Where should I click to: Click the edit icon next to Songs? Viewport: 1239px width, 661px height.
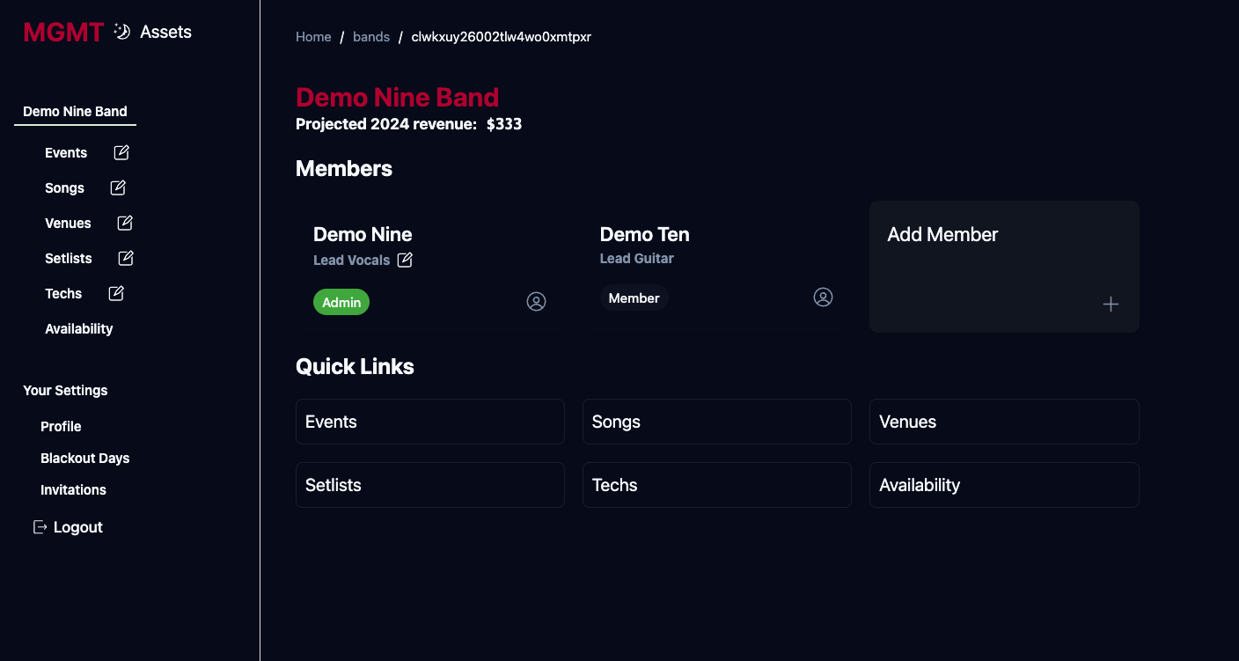pos(118,187)
